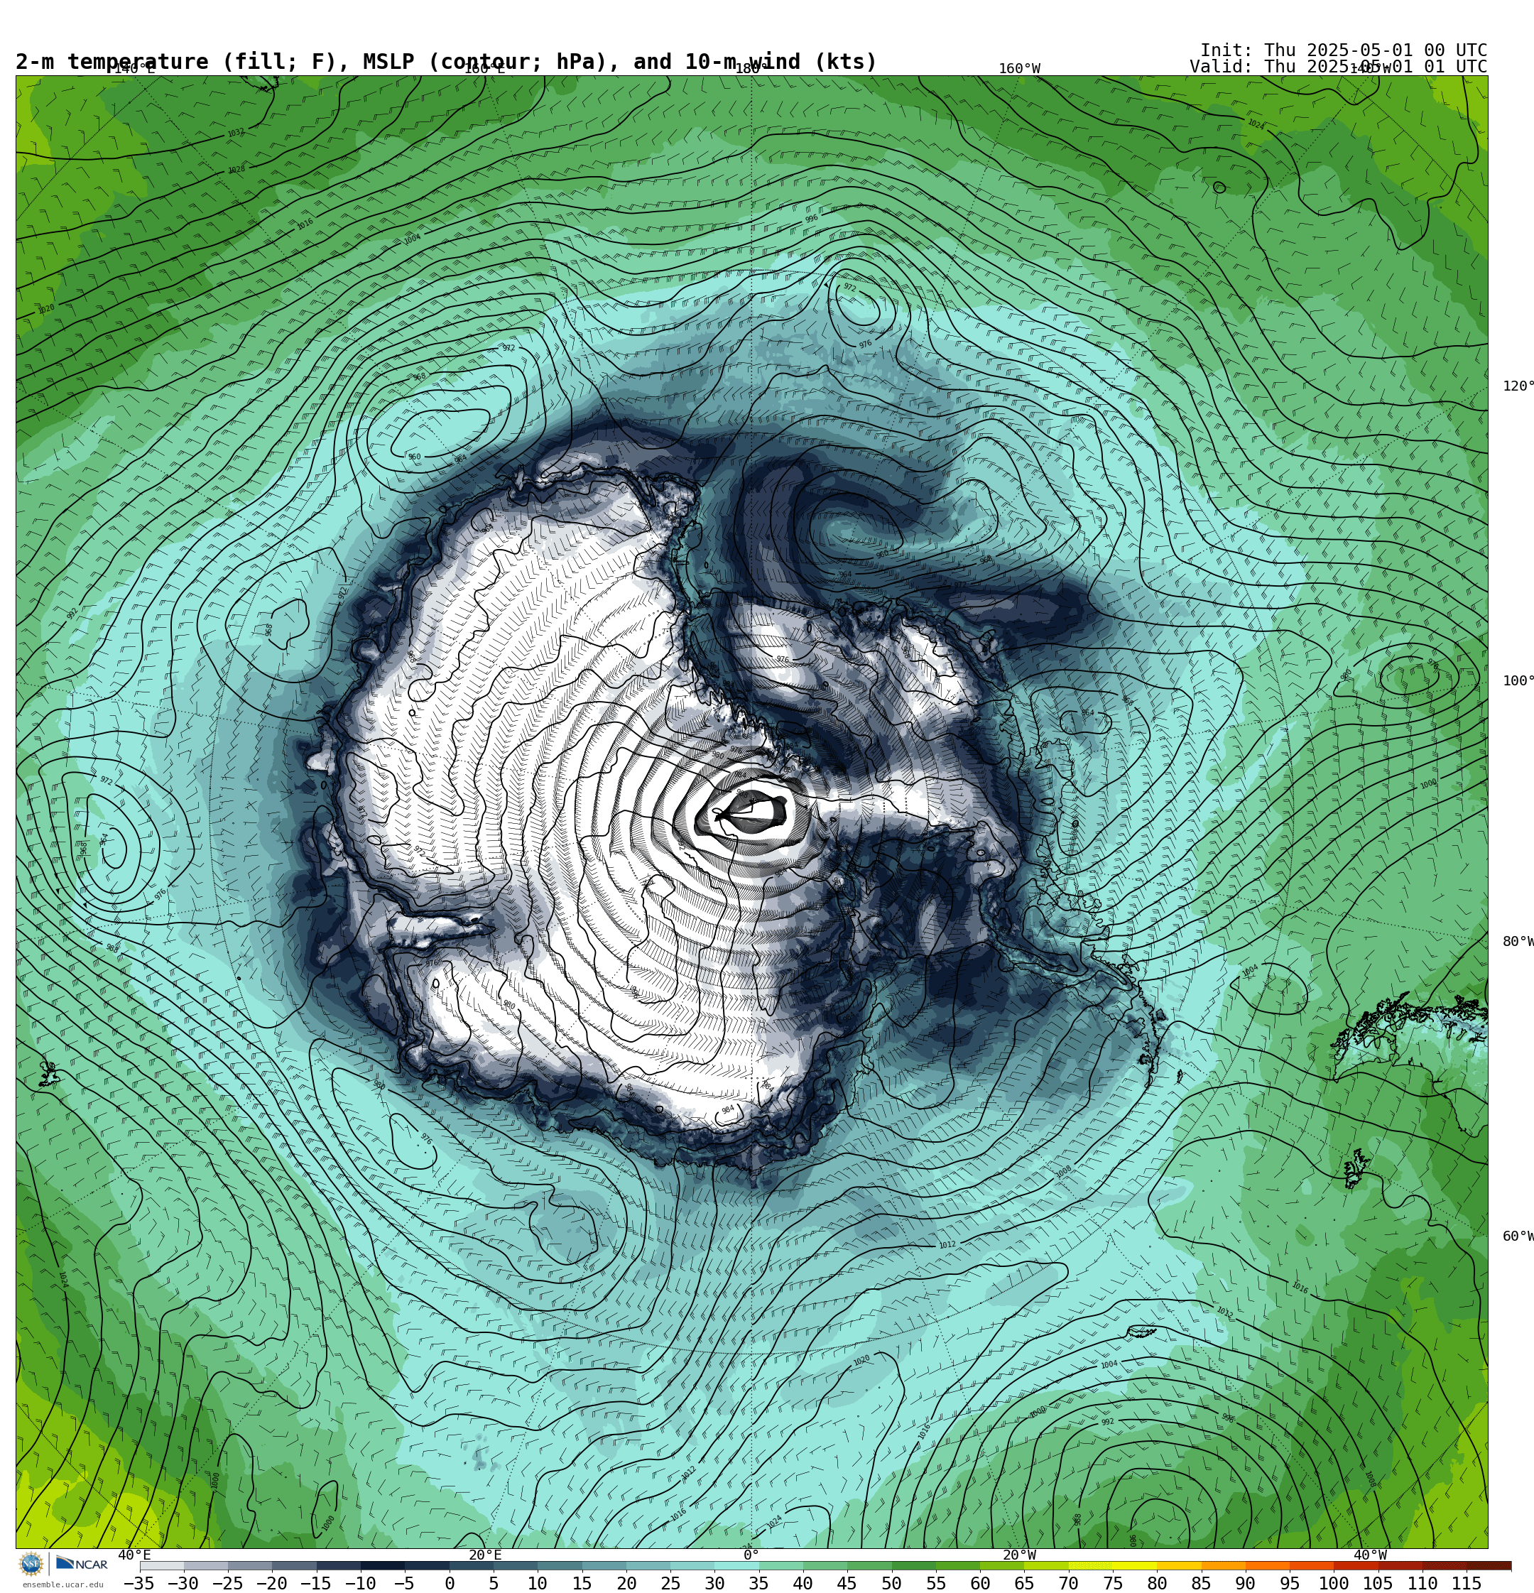The image size is (1534, 1593).
Task: Open the ensemble.ucar.edu link text
Action: [x=62, y=1585]
